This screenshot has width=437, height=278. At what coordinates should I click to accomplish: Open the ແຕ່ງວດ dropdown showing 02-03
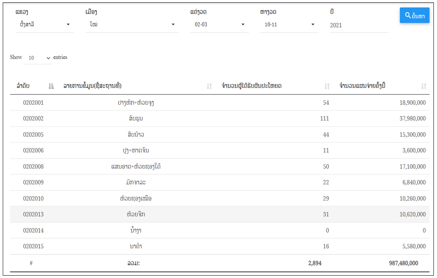tap(219, 24)
